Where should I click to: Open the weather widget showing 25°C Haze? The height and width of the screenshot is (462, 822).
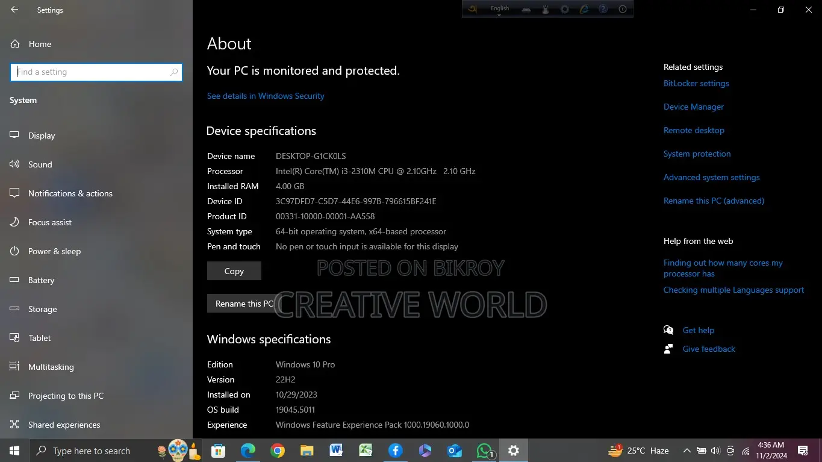638,451
